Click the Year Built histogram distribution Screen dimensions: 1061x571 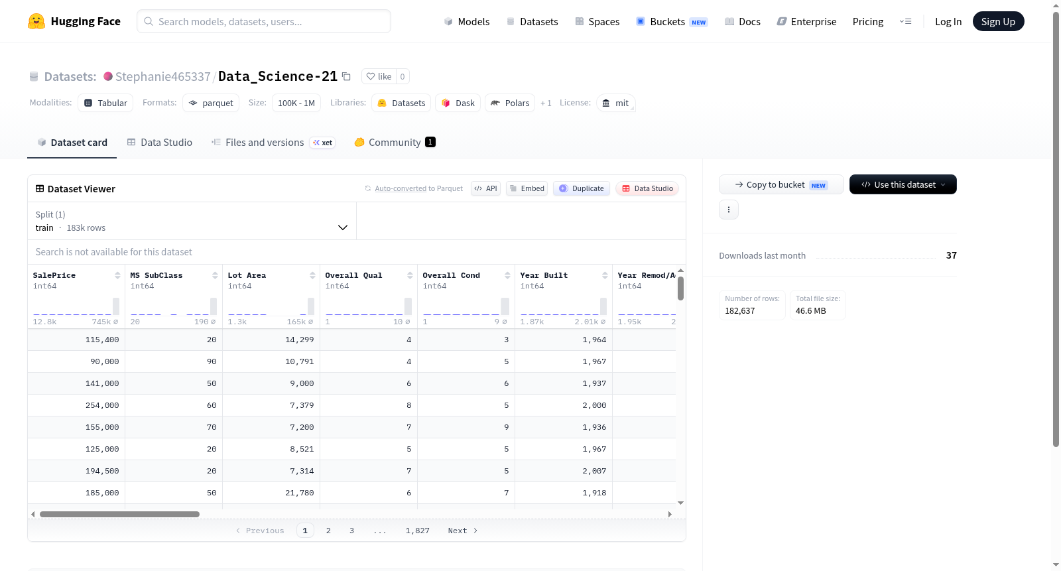564,306
